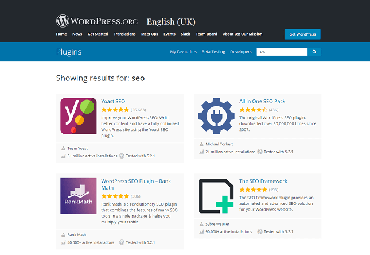
Task: Click the Michael Torbert author name
Action: tap(219, 144)
